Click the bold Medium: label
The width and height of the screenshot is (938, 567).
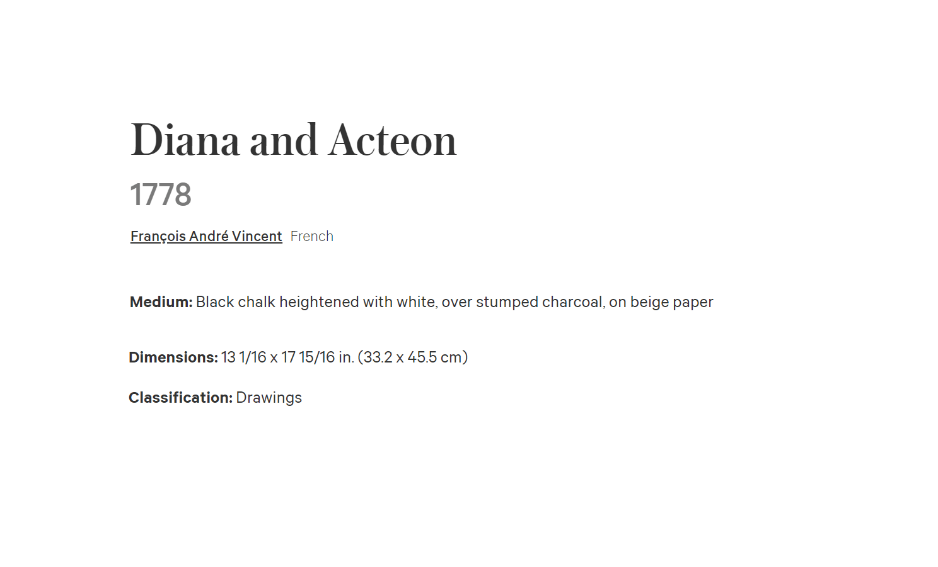click(x=161, y=302)
